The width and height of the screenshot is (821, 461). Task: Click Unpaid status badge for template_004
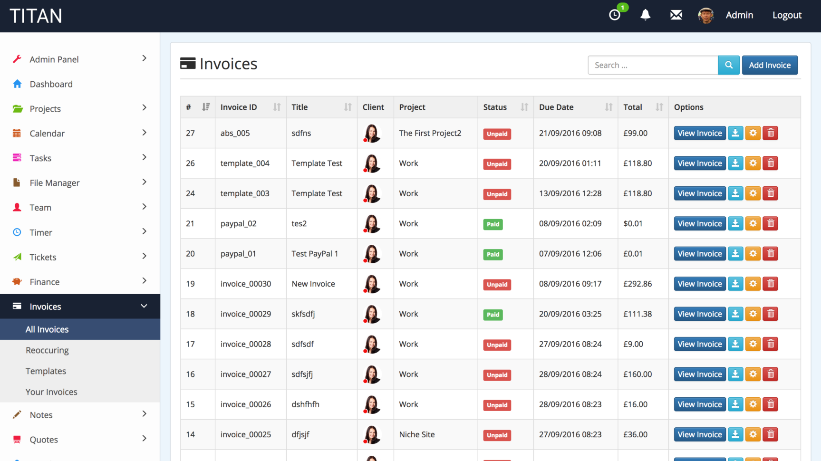pos(497,164)
